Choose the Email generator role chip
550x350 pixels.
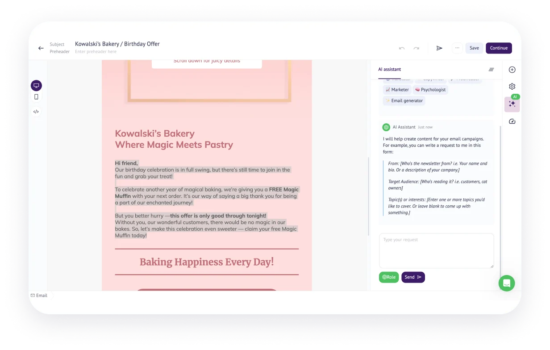[x=404, y=101]
